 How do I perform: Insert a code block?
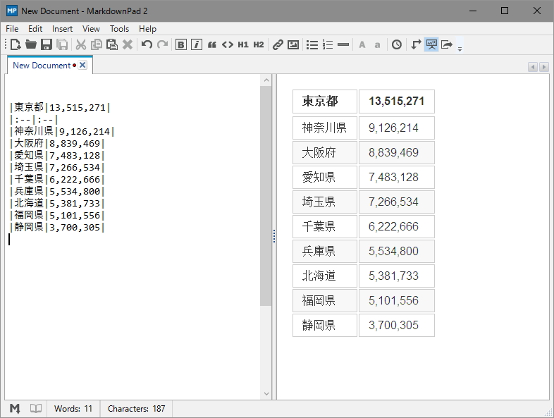(x=228, y=44)
